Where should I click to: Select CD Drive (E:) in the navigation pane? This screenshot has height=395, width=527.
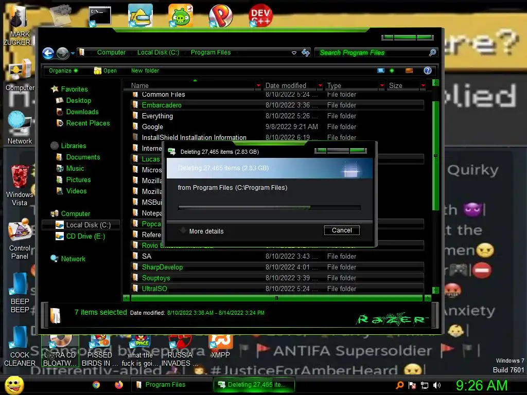coord(85,237)
